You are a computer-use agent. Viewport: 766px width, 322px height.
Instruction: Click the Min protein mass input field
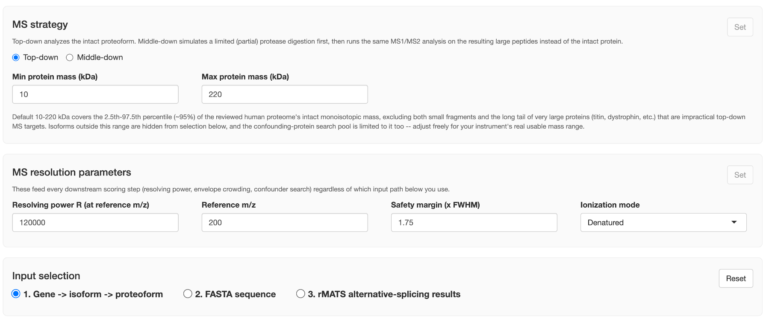95,94
